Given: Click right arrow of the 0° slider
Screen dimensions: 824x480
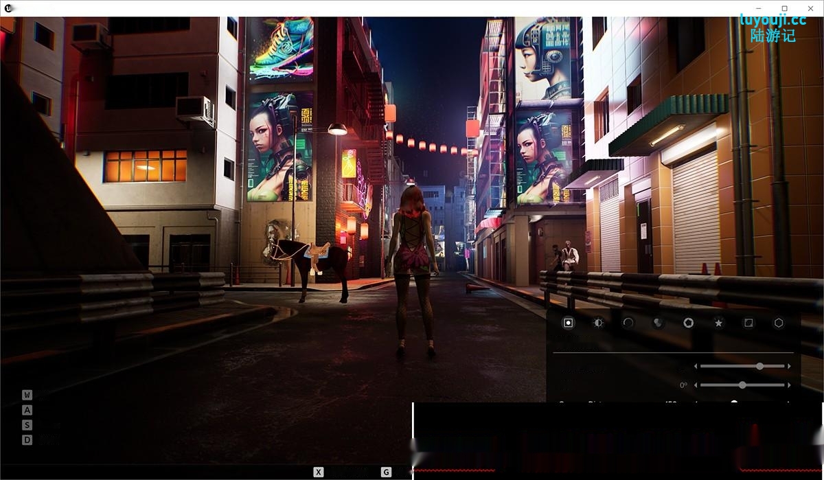Looking at the screenshot, I should tap(789, 385).
